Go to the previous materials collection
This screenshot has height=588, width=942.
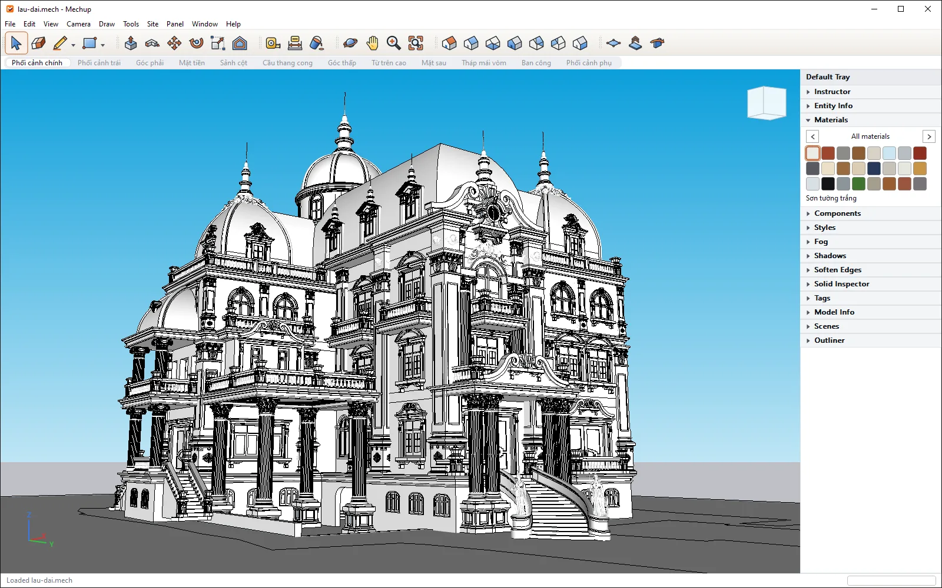(812, 136)
